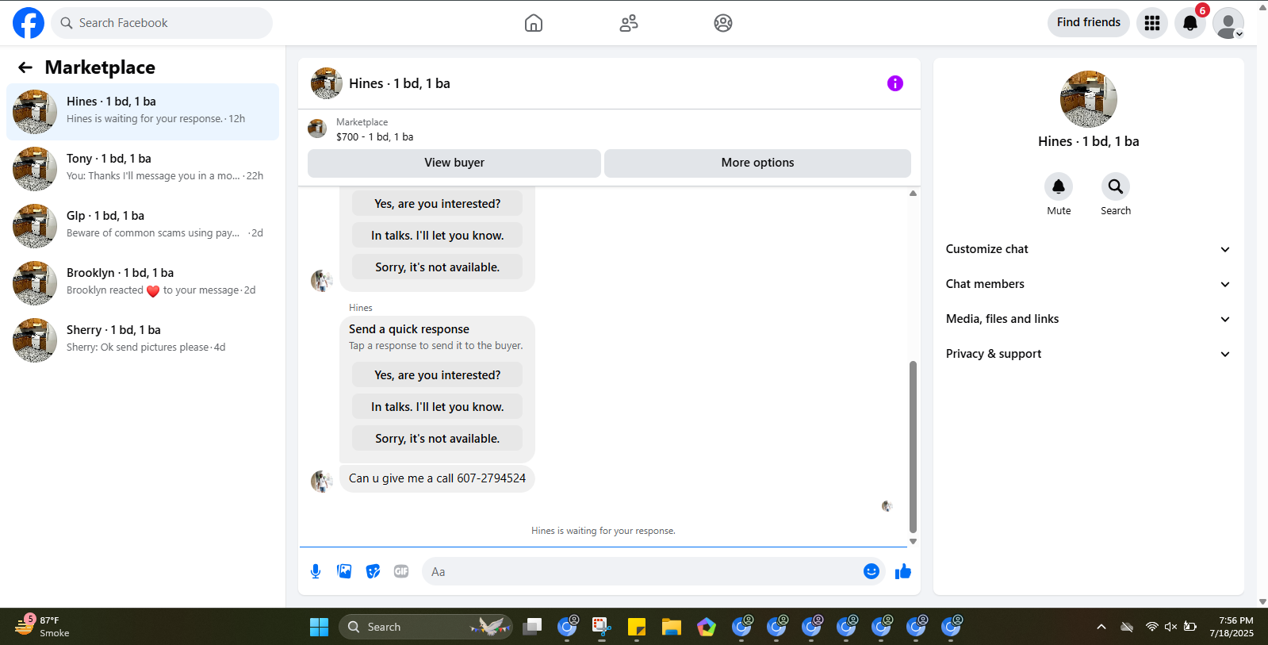Record a voice clip with microphone icon
The image size is (1268, 645).
click(x=316, y=571)
